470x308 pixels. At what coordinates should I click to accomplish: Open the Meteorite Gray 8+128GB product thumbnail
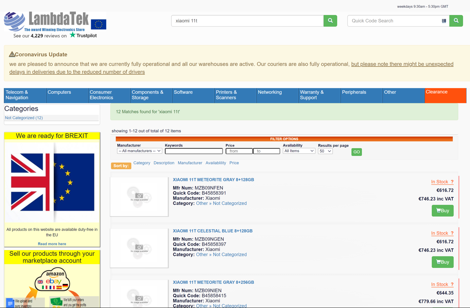(139, 197)
